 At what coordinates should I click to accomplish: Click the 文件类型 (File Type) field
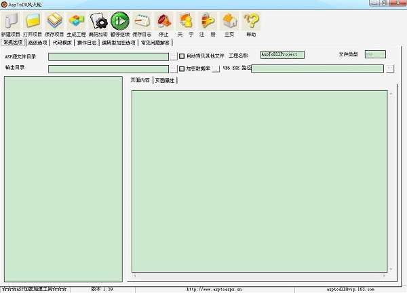375,54
